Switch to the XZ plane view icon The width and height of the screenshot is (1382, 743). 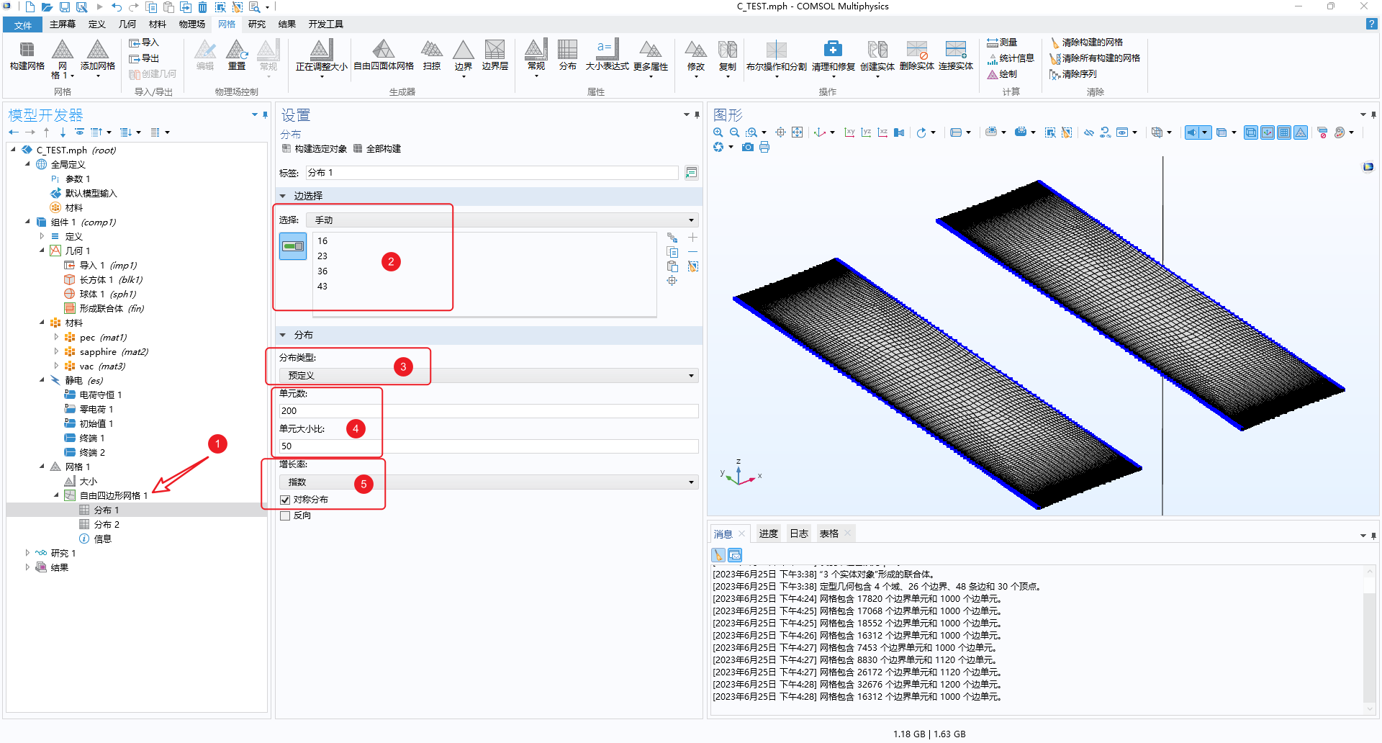click(882, 132)
